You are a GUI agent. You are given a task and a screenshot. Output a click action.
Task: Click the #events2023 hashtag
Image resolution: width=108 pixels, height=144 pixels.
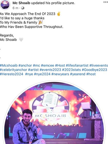tap(50, 70)
